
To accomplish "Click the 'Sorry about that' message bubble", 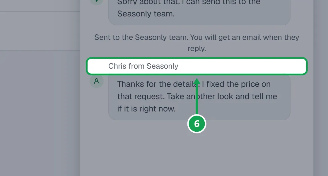I will pyautogui.click(x=199, y=11).
